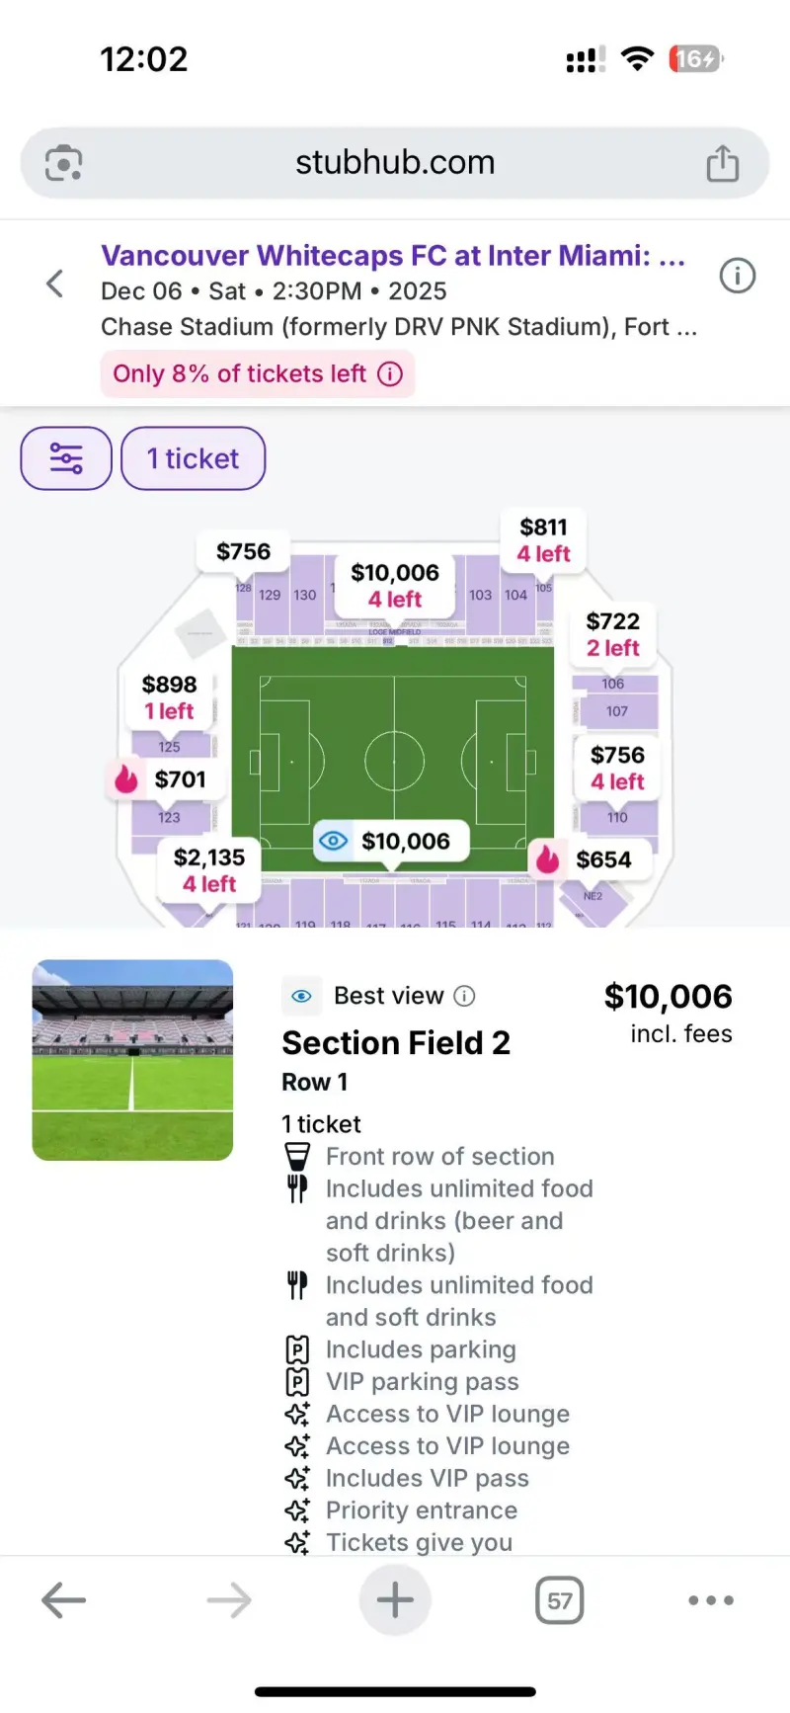Tap the stubhub.com address bar
This screenshot has height=1713, width=790.
click(x=395, y=163)
